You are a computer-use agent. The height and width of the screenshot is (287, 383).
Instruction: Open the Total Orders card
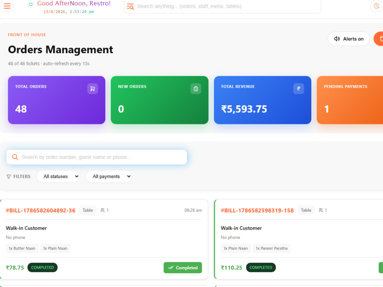pos(57,100)
